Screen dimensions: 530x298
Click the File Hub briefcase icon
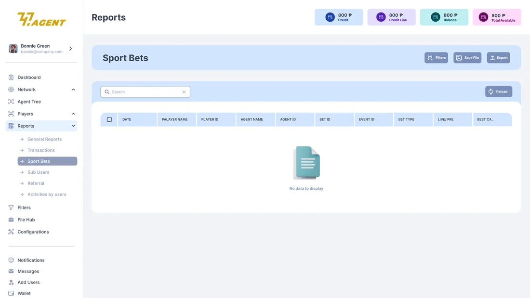[11, 220]
